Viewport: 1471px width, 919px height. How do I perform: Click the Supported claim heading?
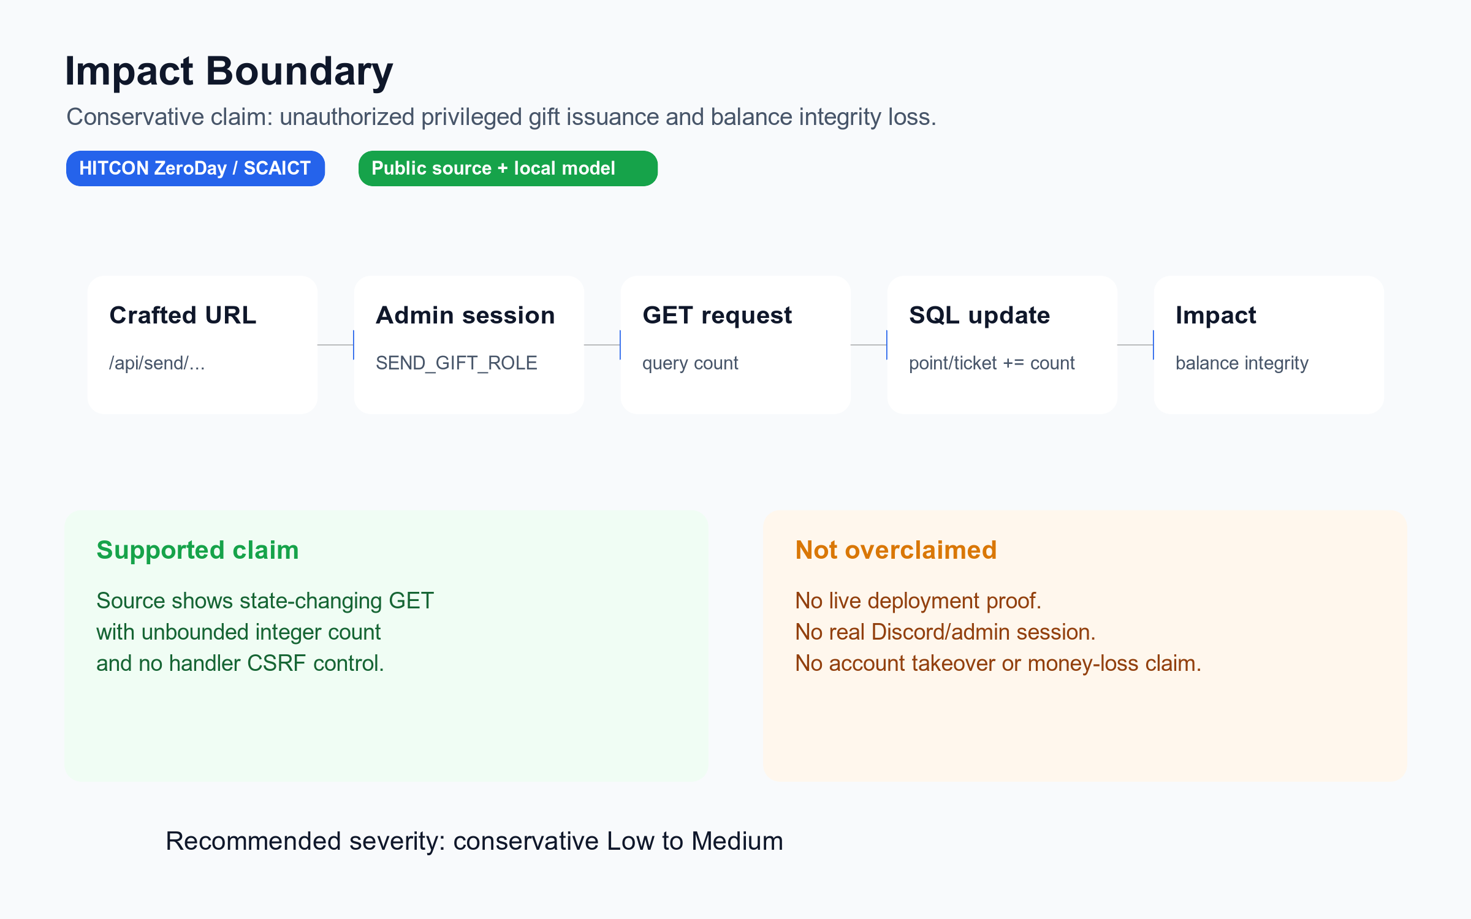pos(197,550)
